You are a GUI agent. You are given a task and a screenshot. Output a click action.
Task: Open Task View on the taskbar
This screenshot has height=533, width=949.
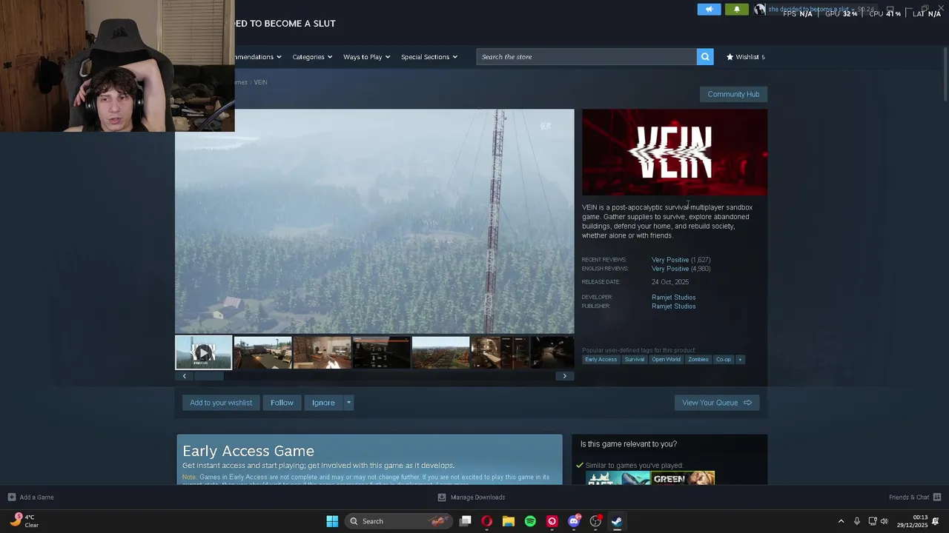(466, 521)
